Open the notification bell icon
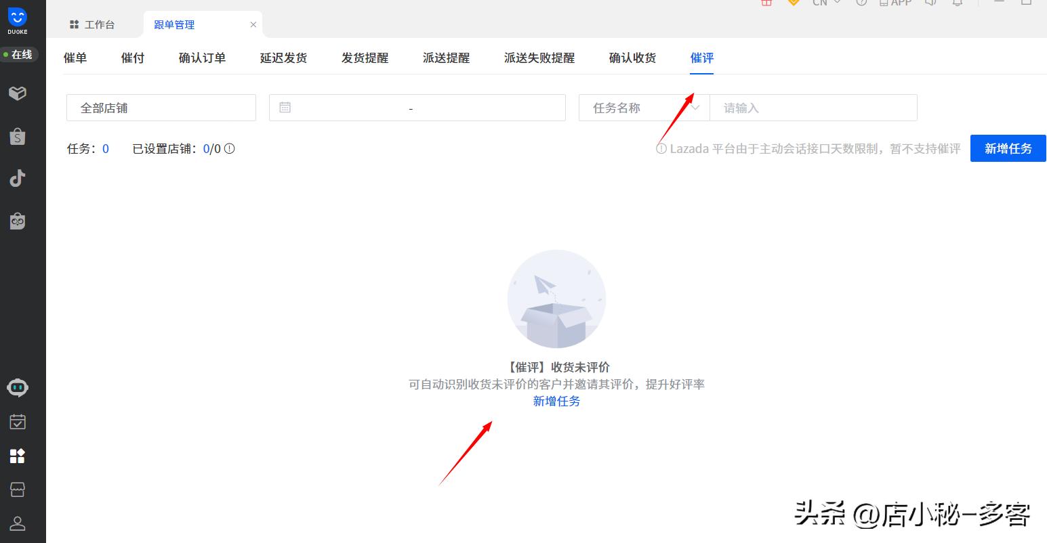 (957, 3)
